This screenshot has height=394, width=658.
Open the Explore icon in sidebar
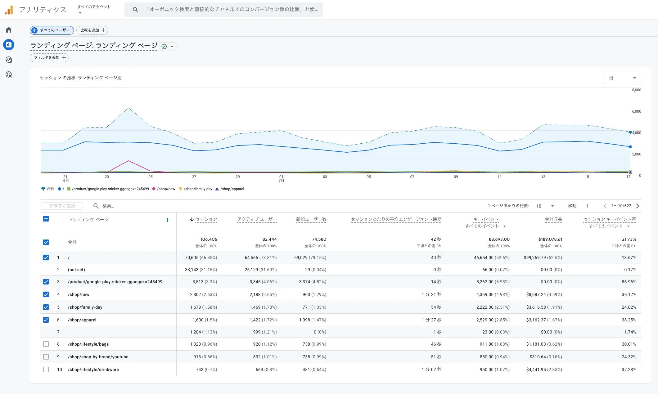click(9, 60)
